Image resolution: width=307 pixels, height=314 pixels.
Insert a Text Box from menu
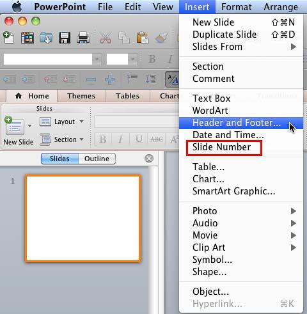click(241, 98)
